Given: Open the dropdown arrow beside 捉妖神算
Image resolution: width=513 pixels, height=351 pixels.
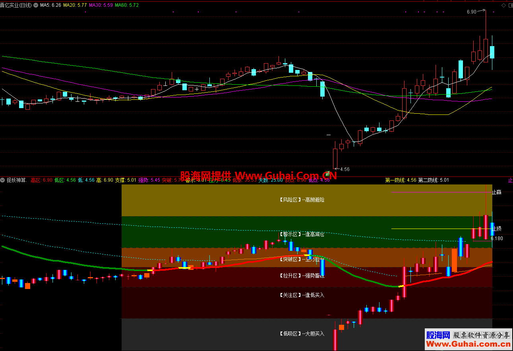Looking at the screenshot, I should click(x=3, y=180).
